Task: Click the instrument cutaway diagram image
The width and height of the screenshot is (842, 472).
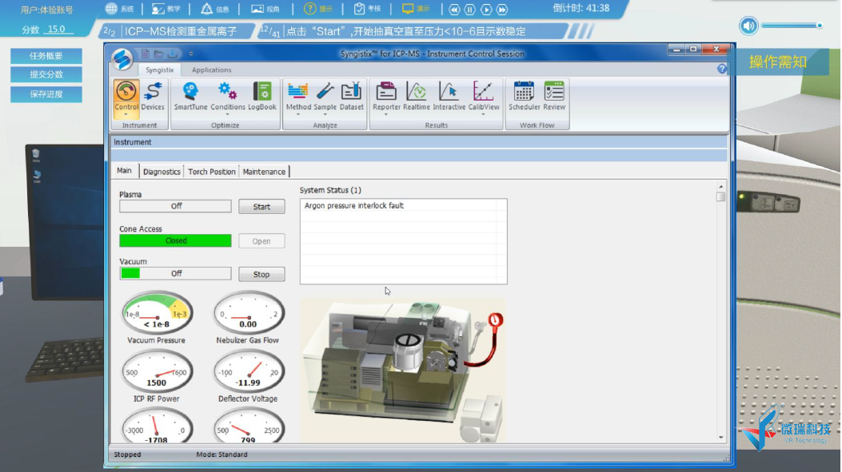Action: 403,370
